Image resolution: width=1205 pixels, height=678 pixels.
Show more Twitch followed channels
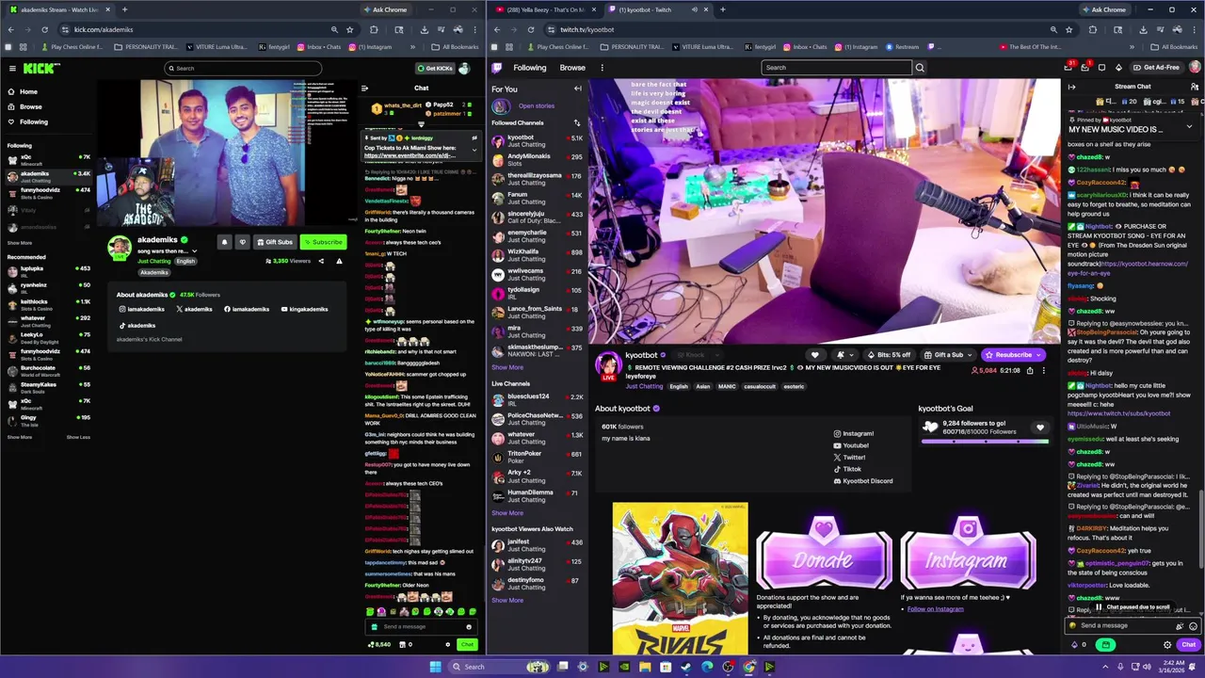click(x=507, y=367)
